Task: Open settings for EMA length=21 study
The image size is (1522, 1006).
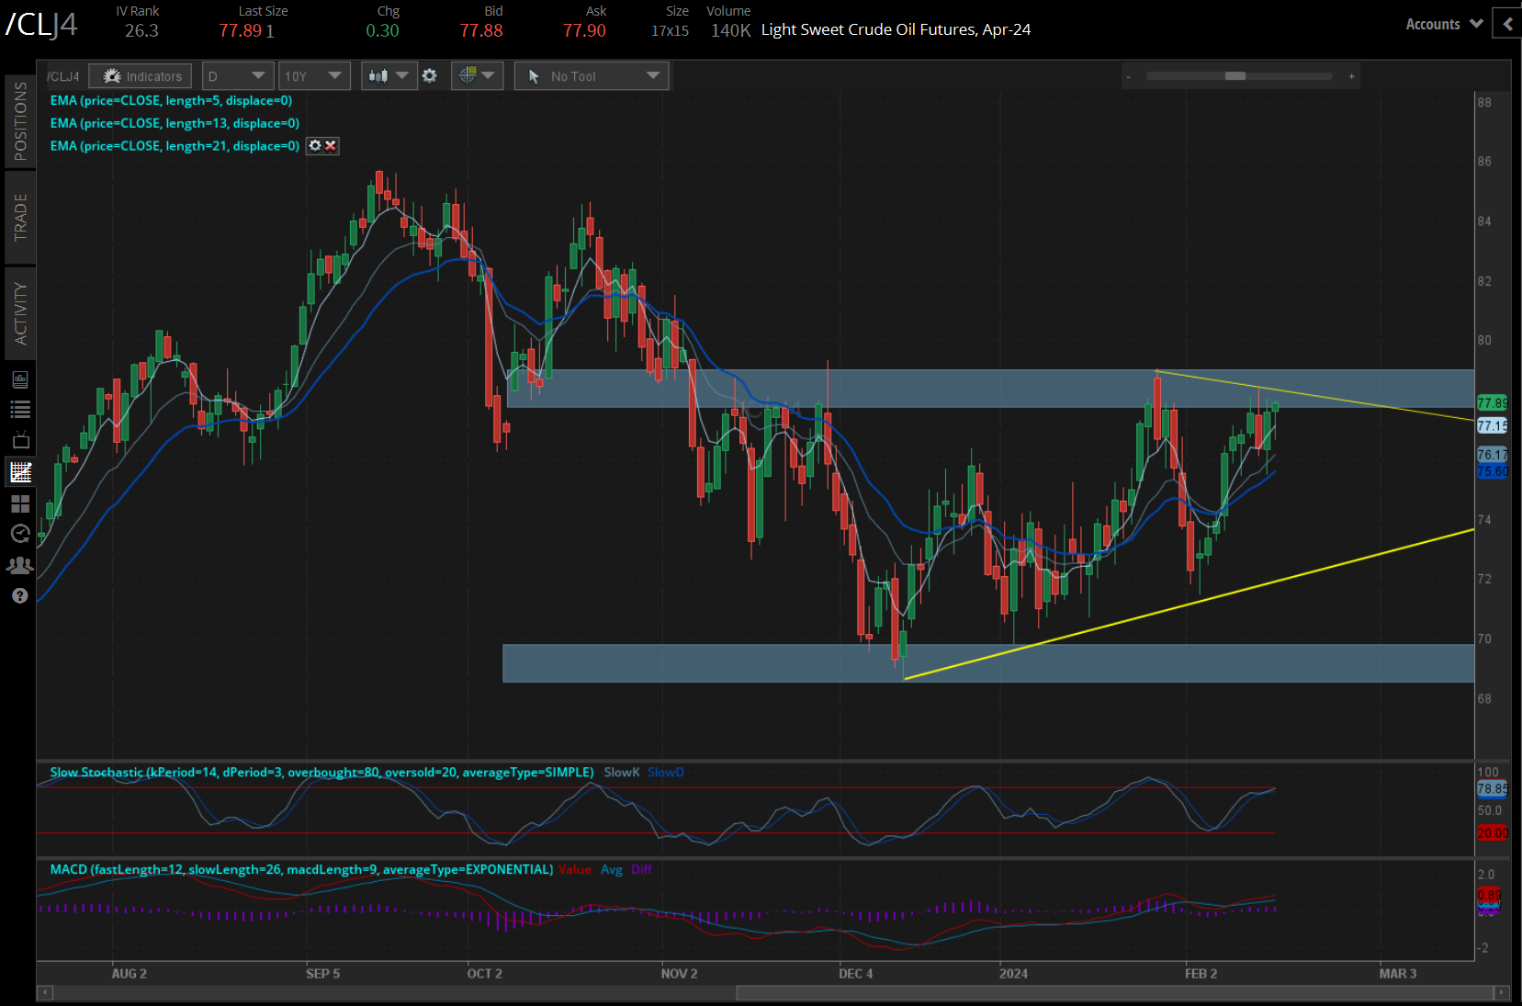Action: click(x=314, y=145)
